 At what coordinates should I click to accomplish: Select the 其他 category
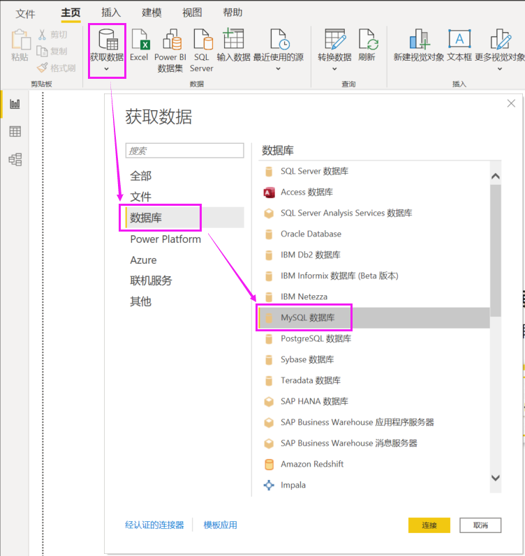140,301
